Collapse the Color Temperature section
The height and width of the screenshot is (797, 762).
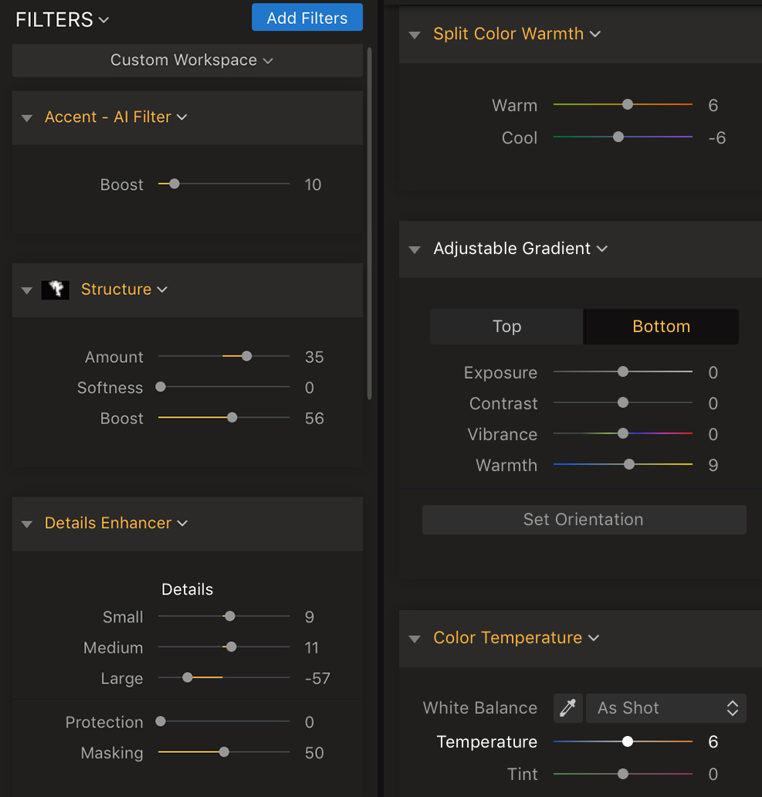point(415,639)
